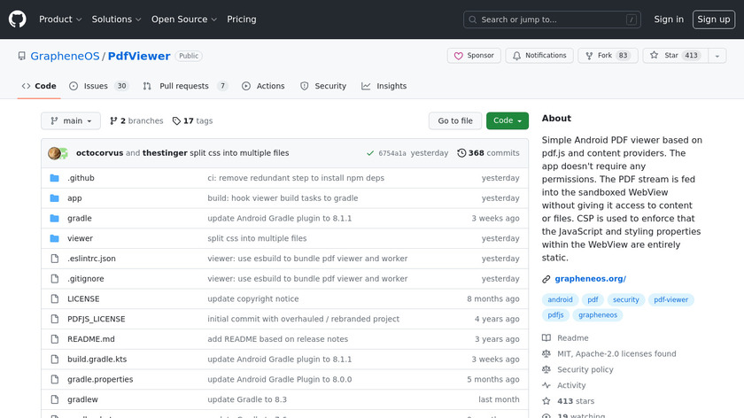744x418 pixels.
Task: Click the GitHub Octocat logo
Action: 18,19
